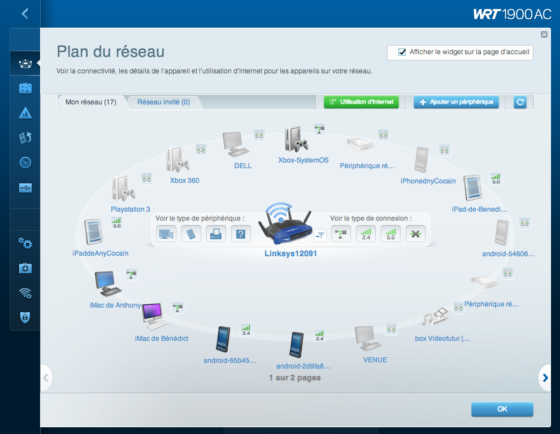The height and width of the screenshot is (434, 560).
Task: Click the wired badge beside Xbox-SystemOS
Action: tap(319, 129)
